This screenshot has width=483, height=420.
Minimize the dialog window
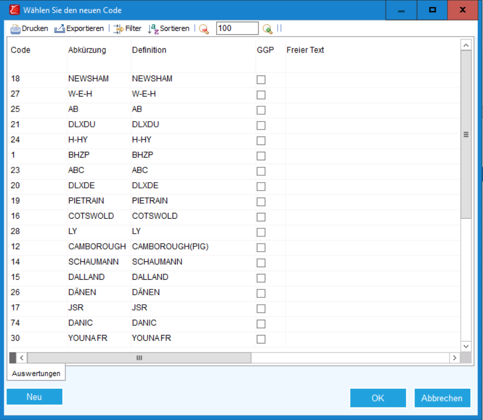pyautogui.click(x=401, y=10)
